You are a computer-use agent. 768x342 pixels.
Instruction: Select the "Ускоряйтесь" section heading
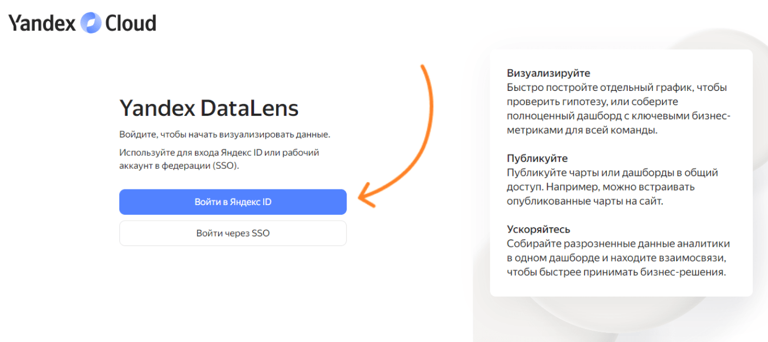pos(538,229)
